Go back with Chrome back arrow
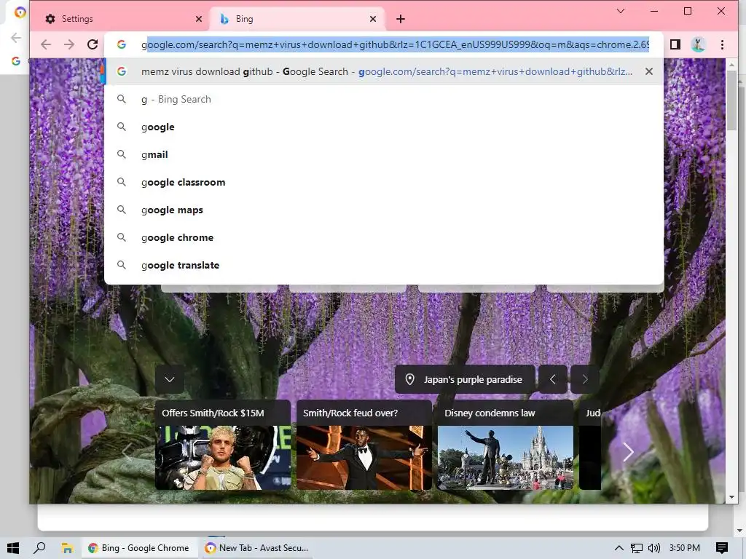This screenshot has height=559, width=746. (x=46, y=44)
